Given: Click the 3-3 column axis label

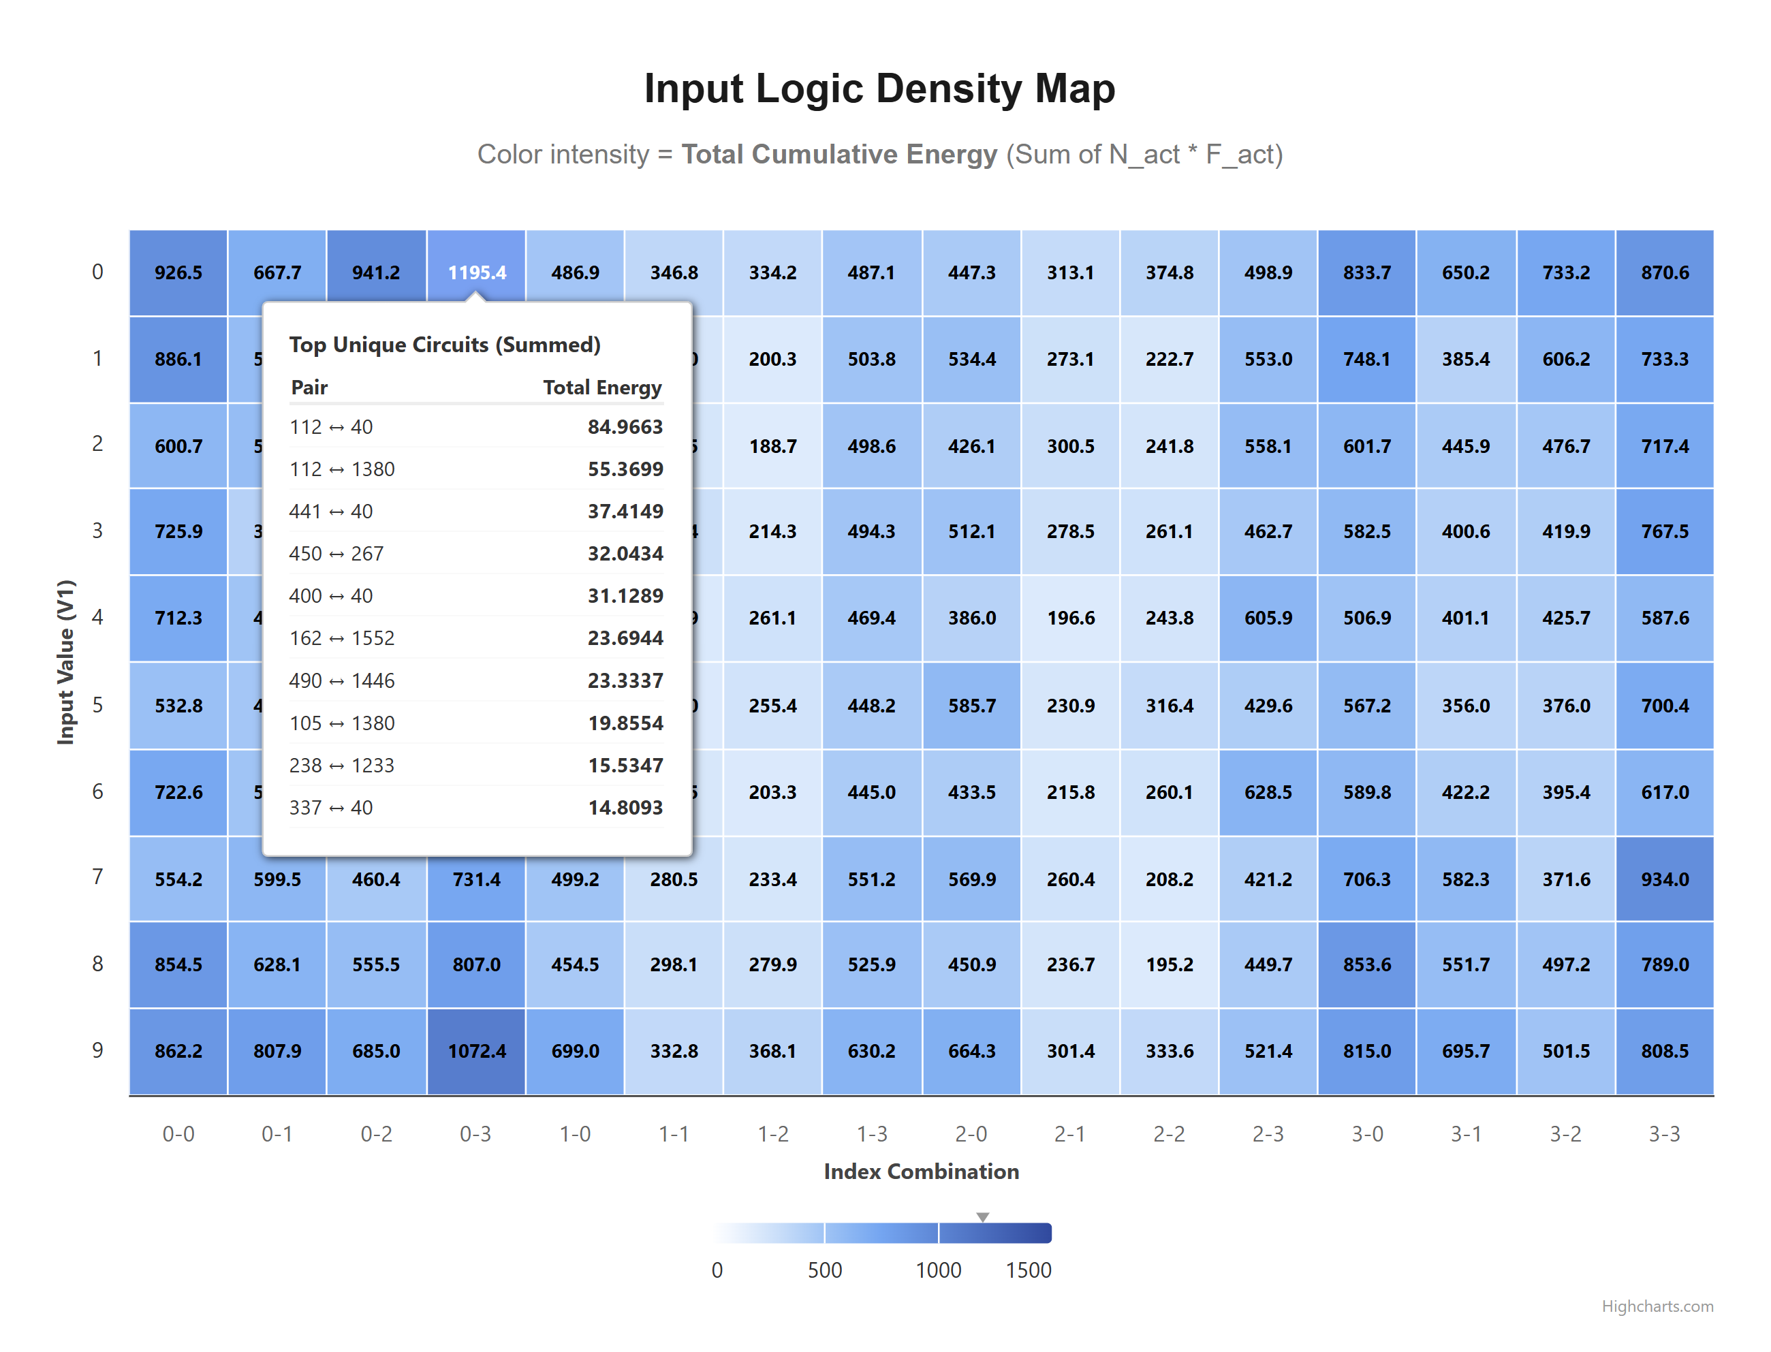Looking at the screenshot, I should tap(1664, 1134).
